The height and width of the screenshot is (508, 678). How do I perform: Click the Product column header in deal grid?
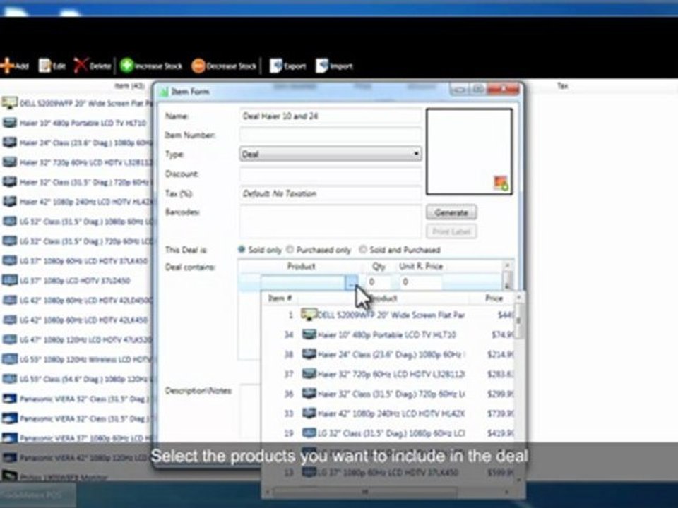(301, 266)
